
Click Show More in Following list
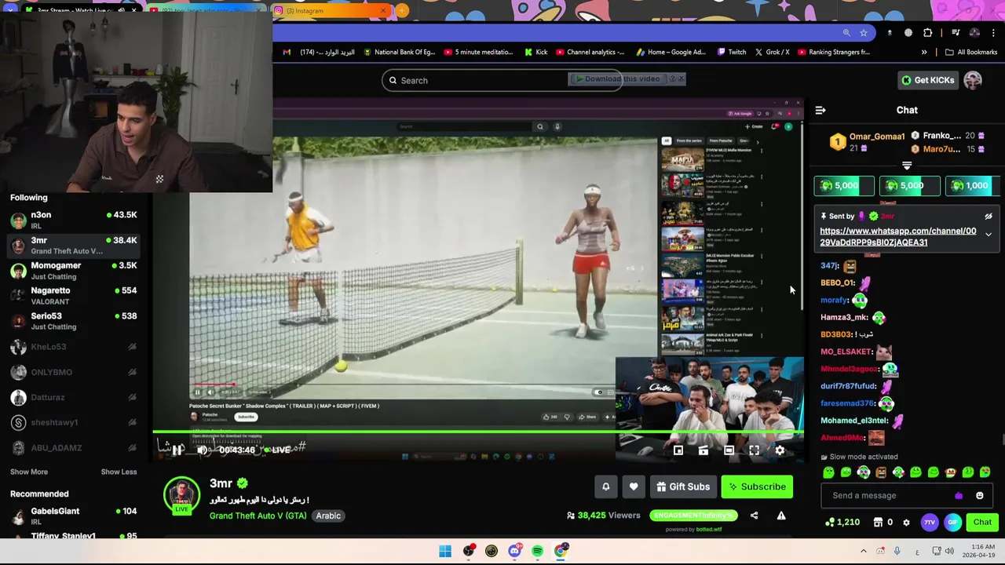click(x=29, y=472)
